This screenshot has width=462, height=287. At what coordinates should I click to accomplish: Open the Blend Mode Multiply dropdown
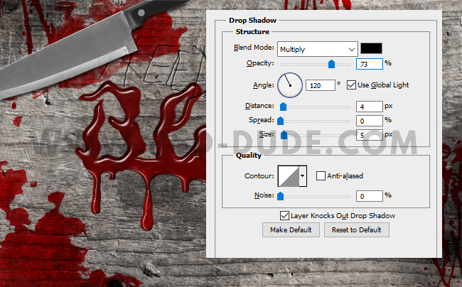point(317,49)
